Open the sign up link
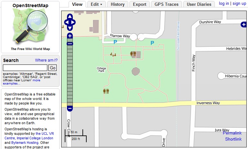The image size is (248, 149). pyautogui.click(x=239, y=4)
